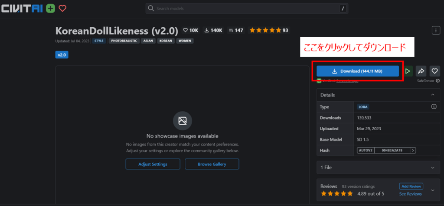
Task: Click the 10K likes heart badge
Action: (191, 30)
